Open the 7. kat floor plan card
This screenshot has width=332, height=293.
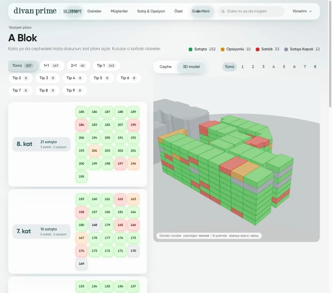41,231
